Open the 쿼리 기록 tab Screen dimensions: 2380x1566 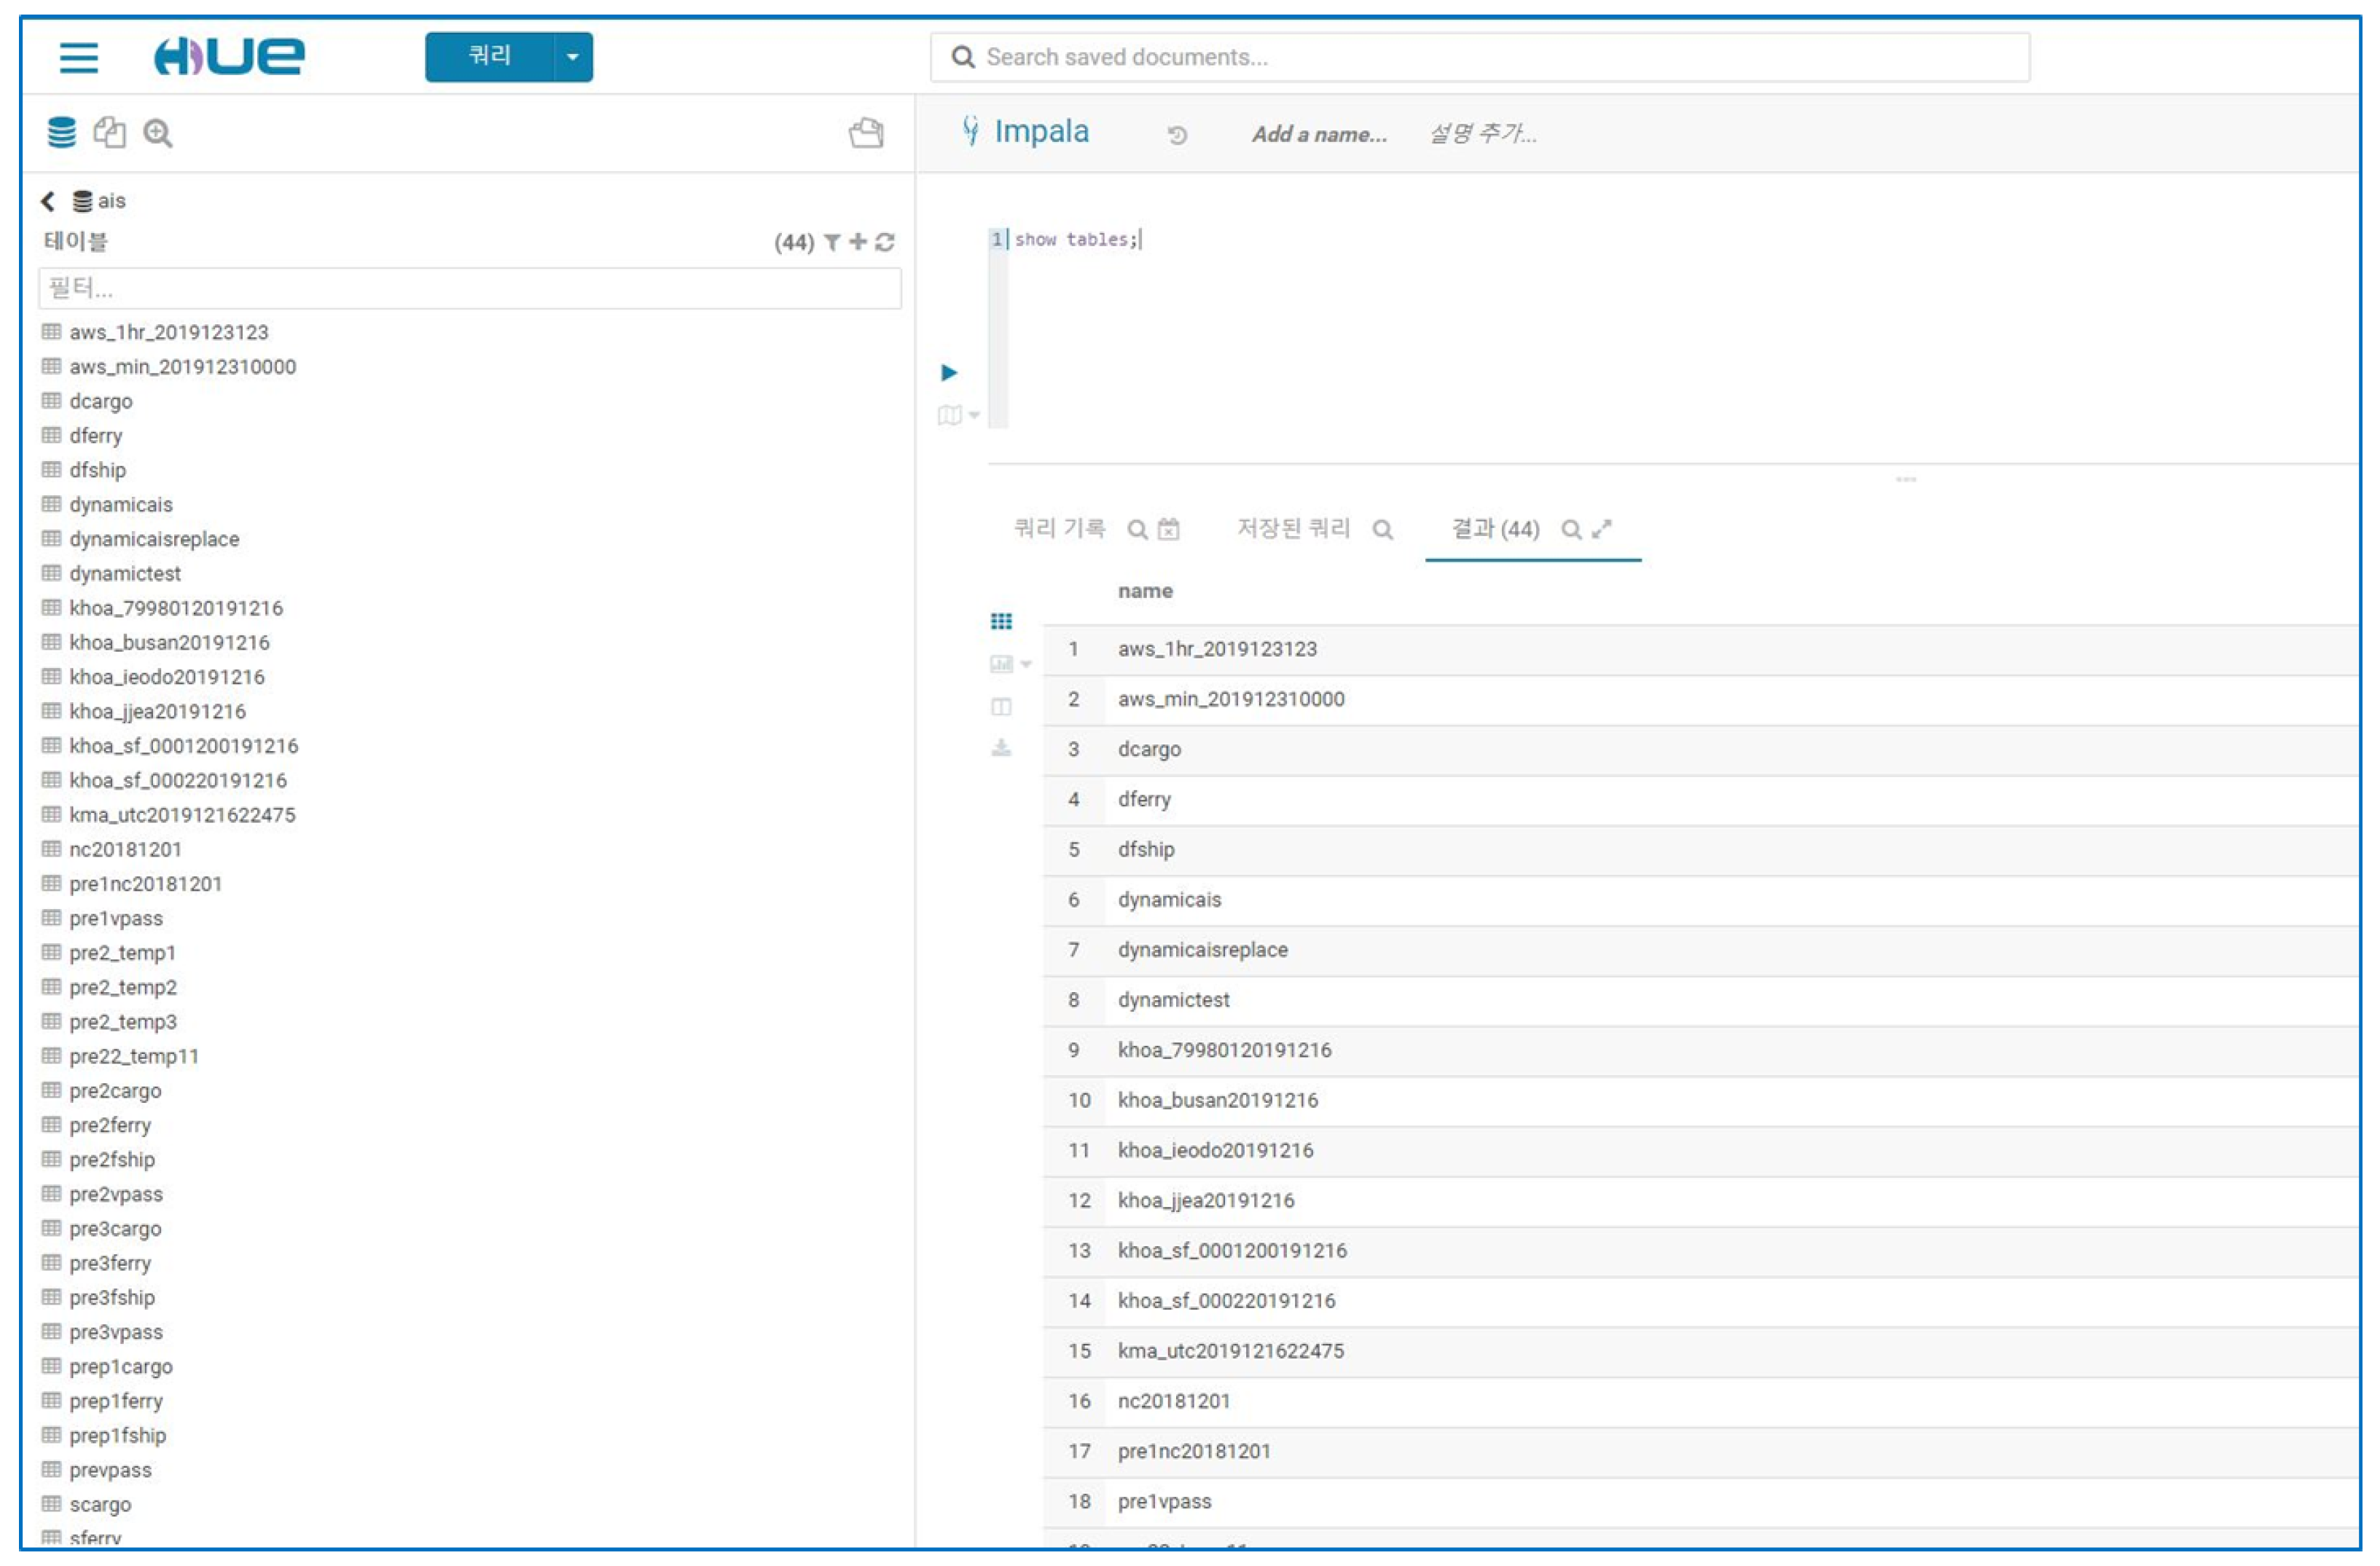point(1059,529)
